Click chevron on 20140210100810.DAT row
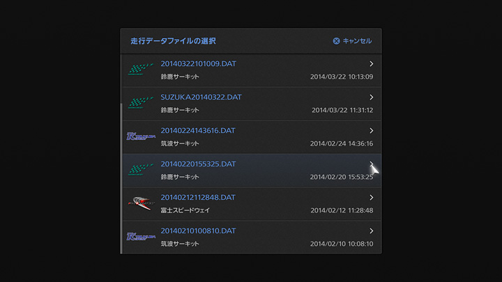Screen dimensions: 502x282 tap(372, 231)
